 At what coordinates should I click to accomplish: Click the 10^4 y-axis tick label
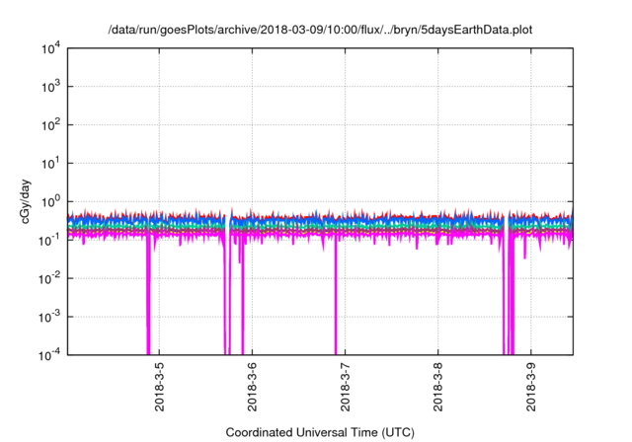click(51, 49)
